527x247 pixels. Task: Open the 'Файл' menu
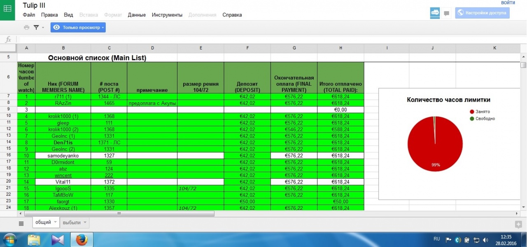(x=29, y=15)
